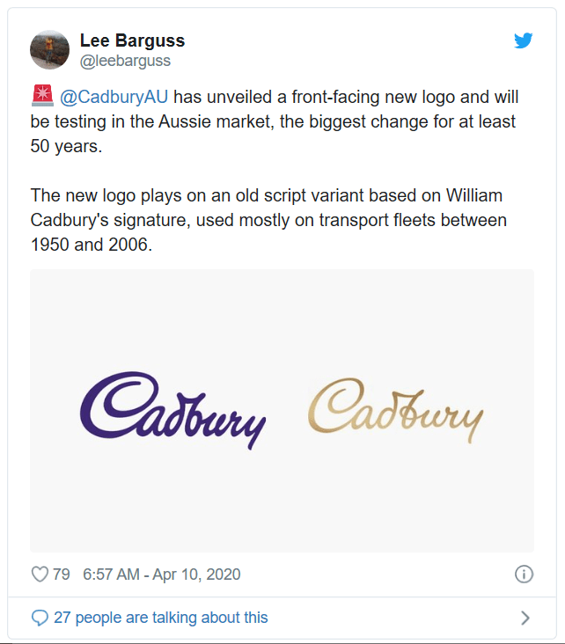Open the Lee Barguss display name

(x=132, y=40)
